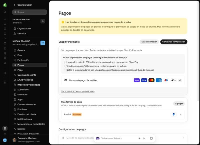Click Formas de pago disponibles row label
The width and height of the screenshot is (200, 145).
(x=83, y=80)
